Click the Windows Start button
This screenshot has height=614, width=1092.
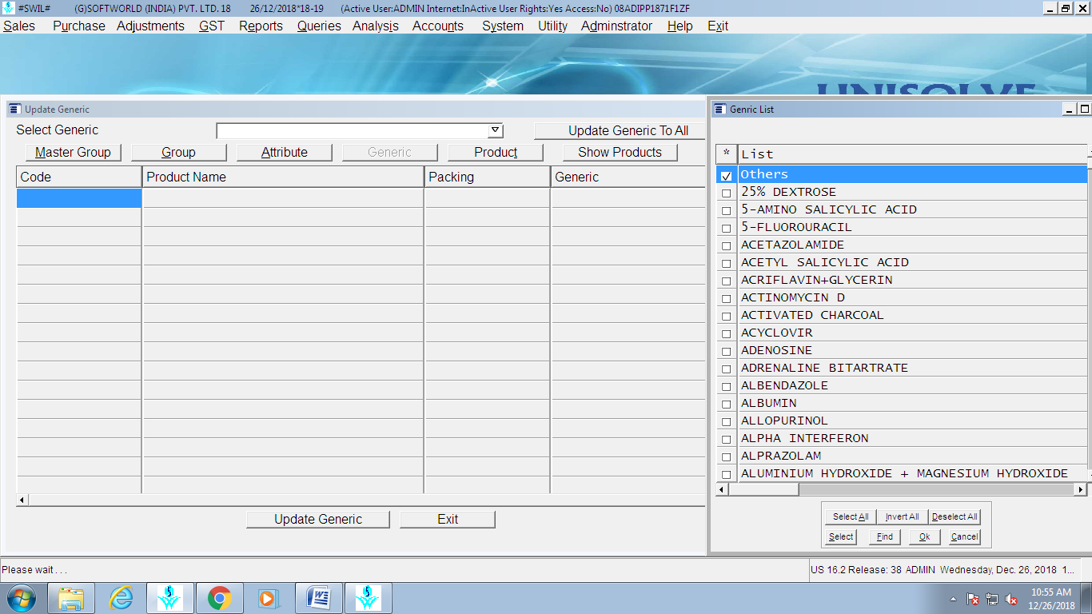pos(21,598)
